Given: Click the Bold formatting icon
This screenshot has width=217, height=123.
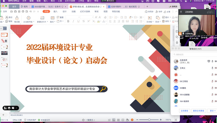Looking at the screenshot, I should tap(68, 21).
